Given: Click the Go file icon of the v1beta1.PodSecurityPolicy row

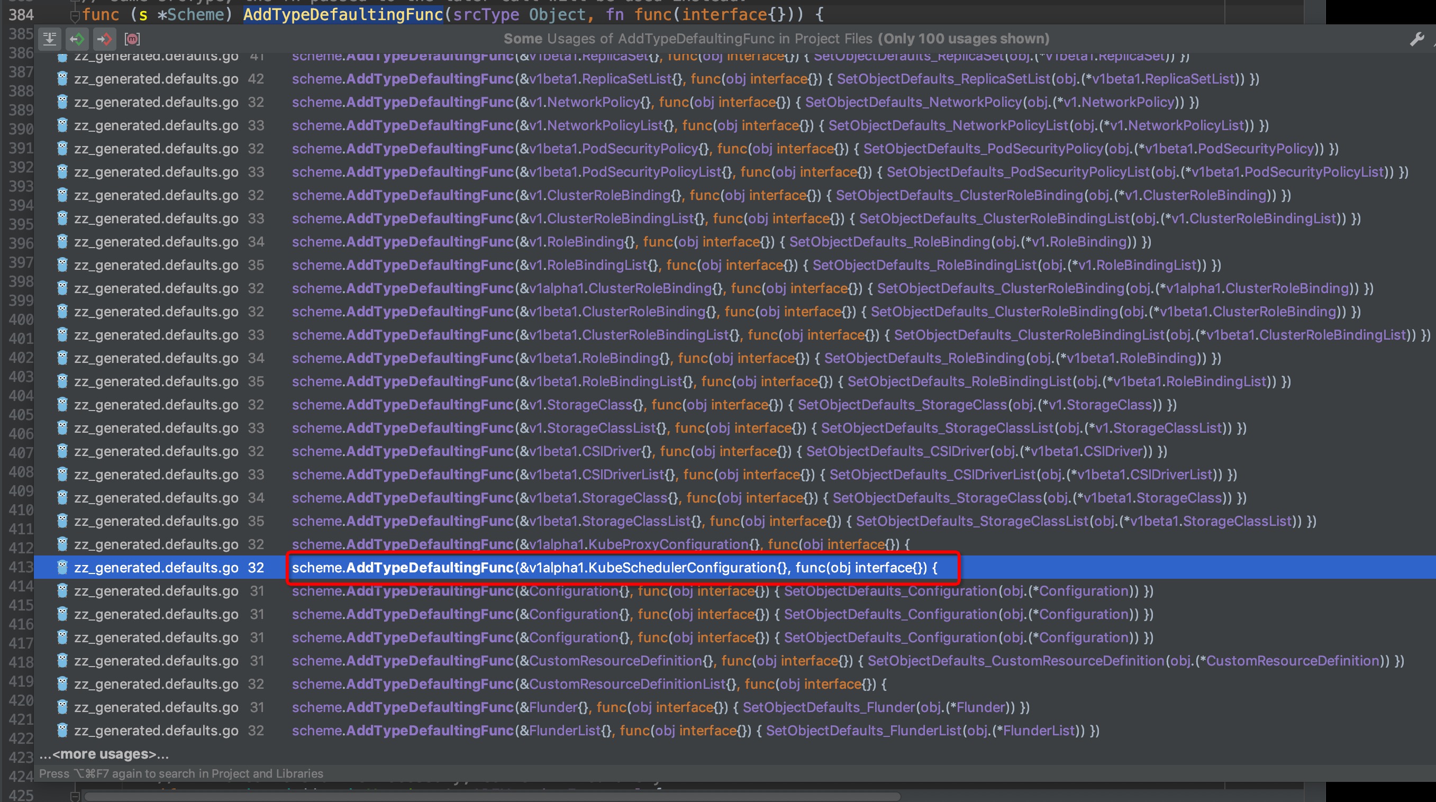Looking at the screenshot, I should (x=62, y=148).
